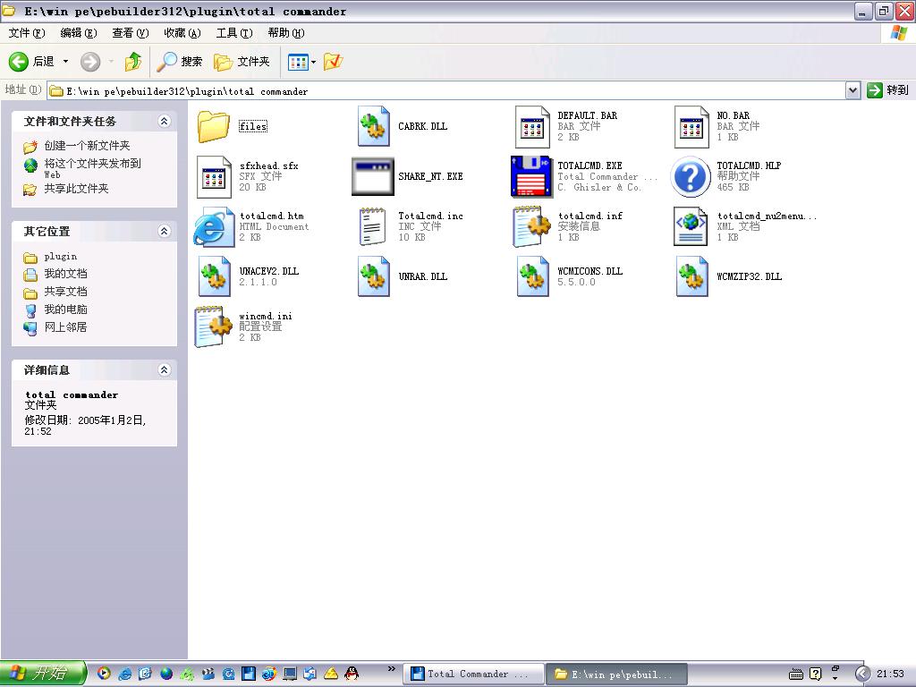Image resolution: width=916 pixels, height=687 pixels.
Task: Collapse the 其它位置 panel
Action: coord(165,231)
